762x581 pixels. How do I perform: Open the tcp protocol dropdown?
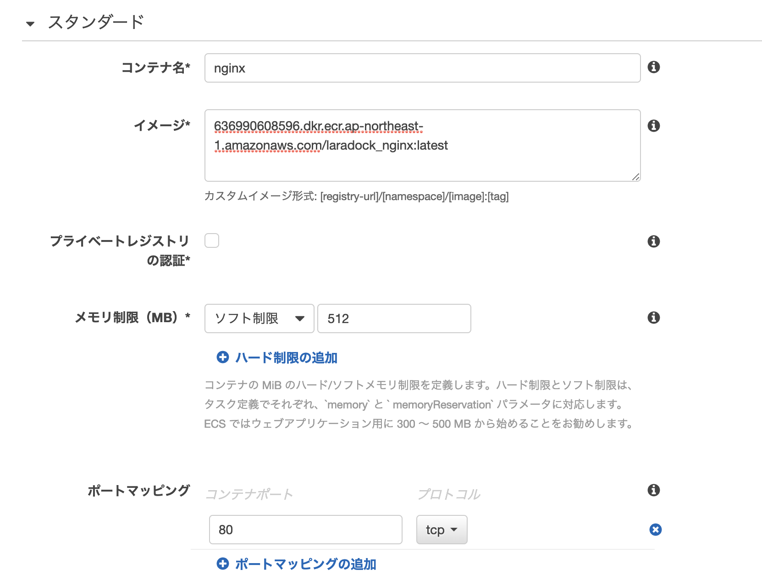[442, 530]
